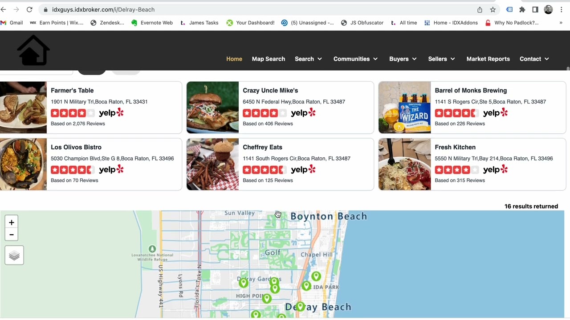Image resolution: width=570 pixels, height=320 pixels.
Task: Open the Cheffrey Eats listing title
Action: coord(262,147)
